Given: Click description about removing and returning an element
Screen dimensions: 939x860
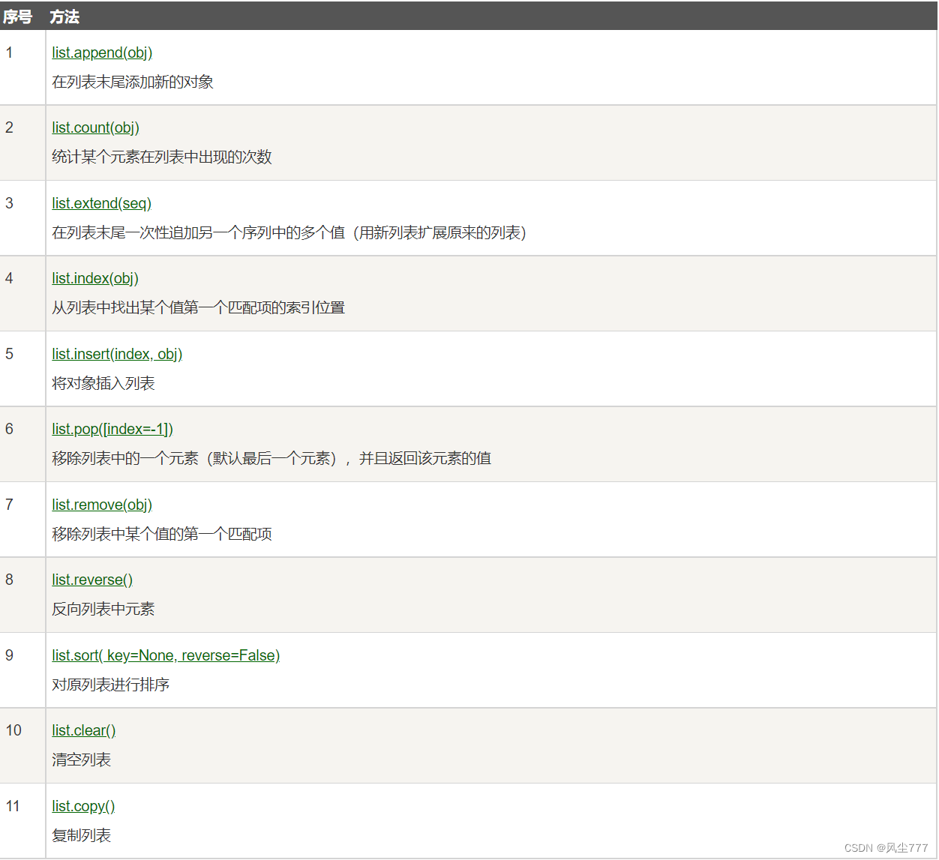Looking at the screenshot, I should click(x=271, y=458).
